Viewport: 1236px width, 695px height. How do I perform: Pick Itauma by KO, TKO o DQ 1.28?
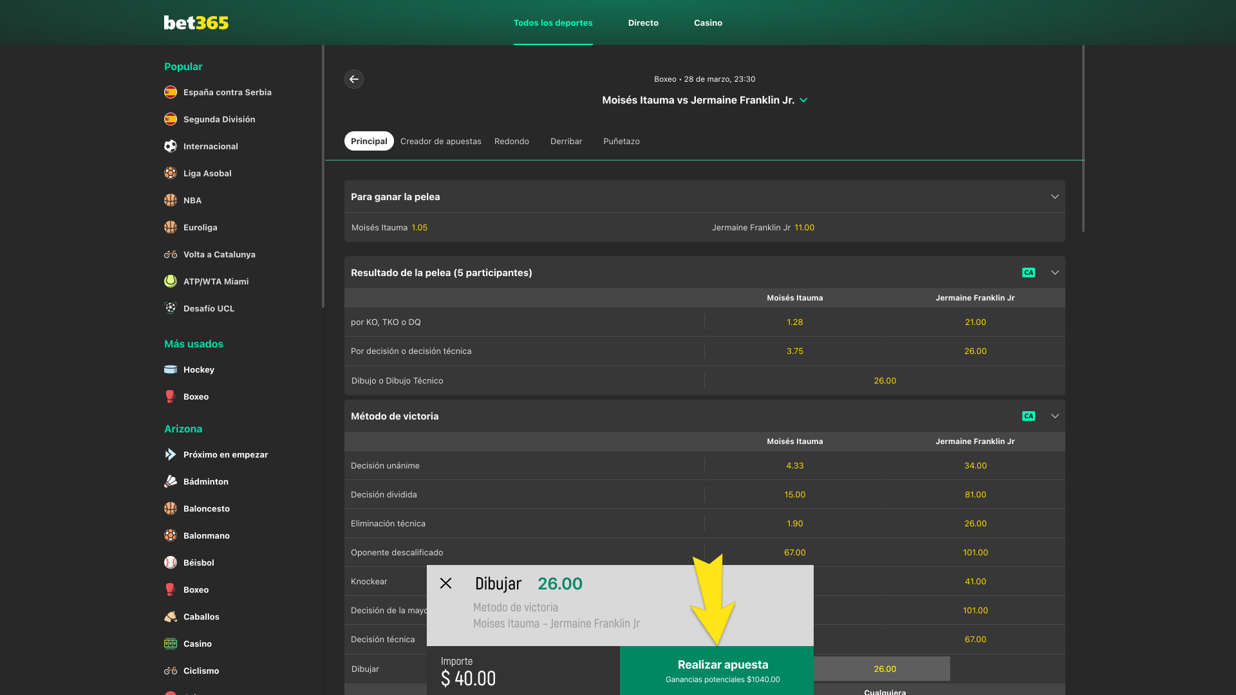[795, 322]
